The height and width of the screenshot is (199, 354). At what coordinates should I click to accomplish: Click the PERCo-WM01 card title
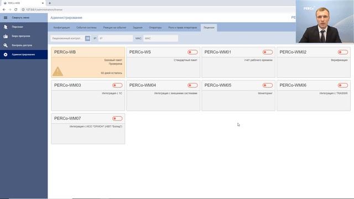218,52
